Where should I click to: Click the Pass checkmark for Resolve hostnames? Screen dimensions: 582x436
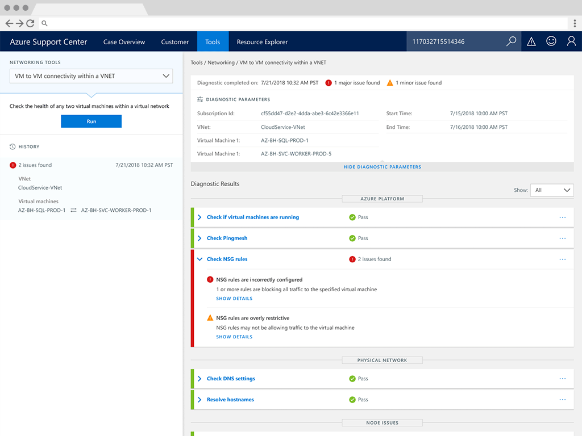coord(352,400)
